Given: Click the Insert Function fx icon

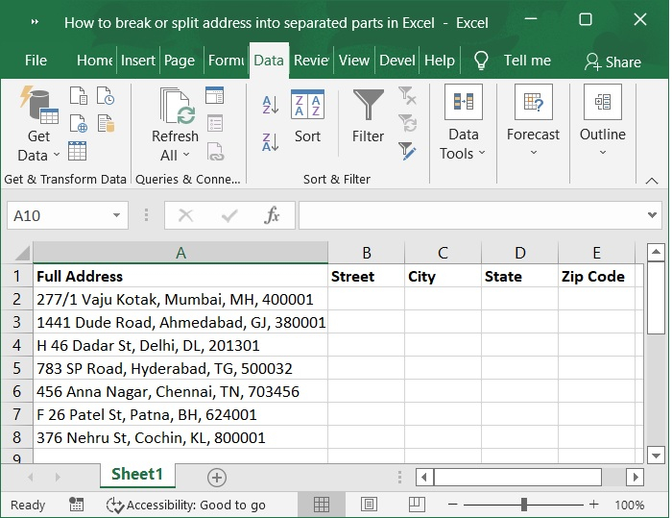Looking at the screenshot, I should click(272, 215).
